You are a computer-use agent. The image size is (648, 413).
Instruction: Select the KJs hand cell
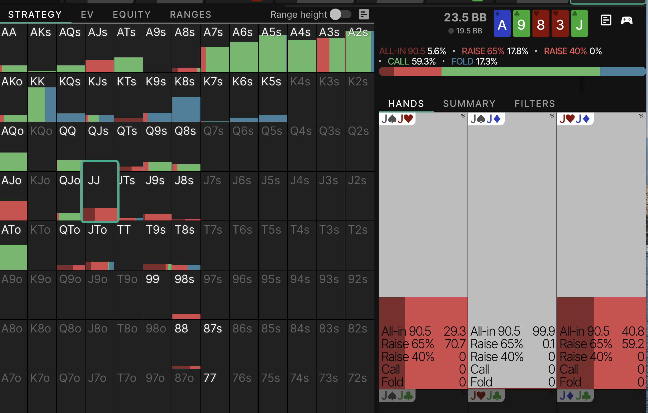point(100,97)
